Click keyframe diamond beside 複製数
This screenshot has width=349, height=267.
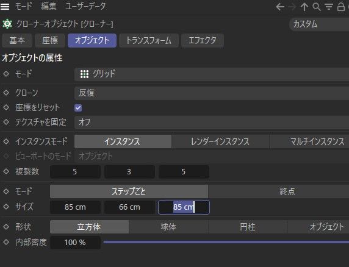pyautogui.click(x=6, y=171)
